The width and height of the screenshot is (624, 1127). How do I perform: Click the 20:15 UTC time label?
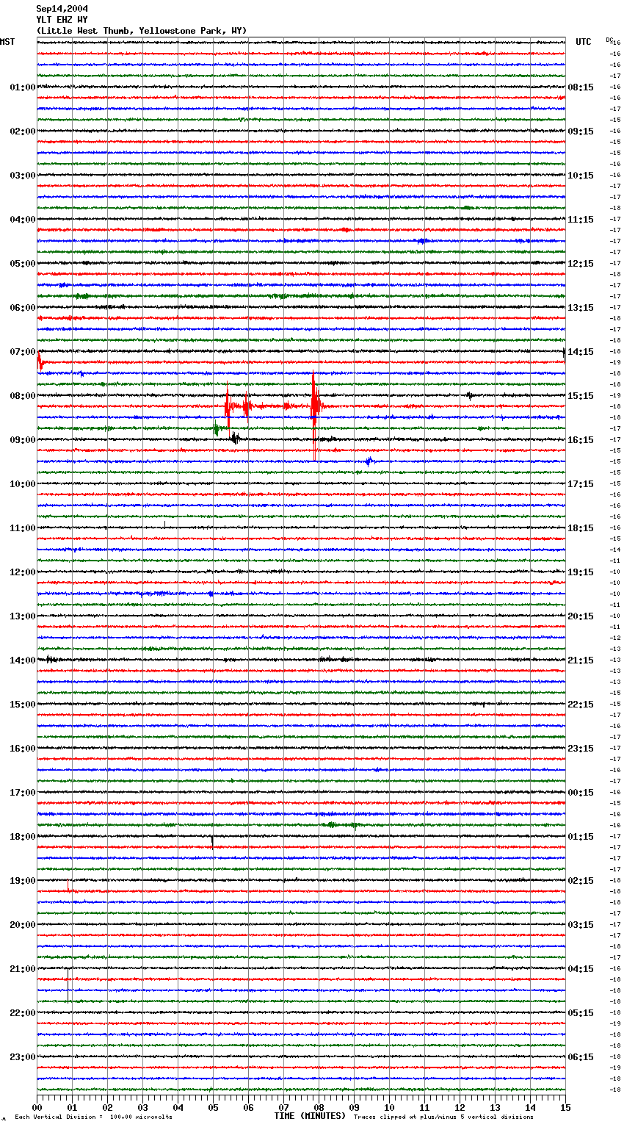click(x=581, y=616)
